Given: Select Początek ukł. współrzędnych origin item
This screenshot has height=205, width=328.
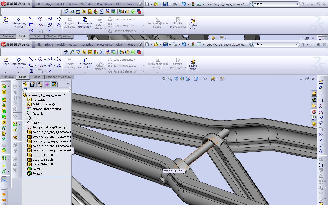Looking at the screenshot, I should [50, 127].
